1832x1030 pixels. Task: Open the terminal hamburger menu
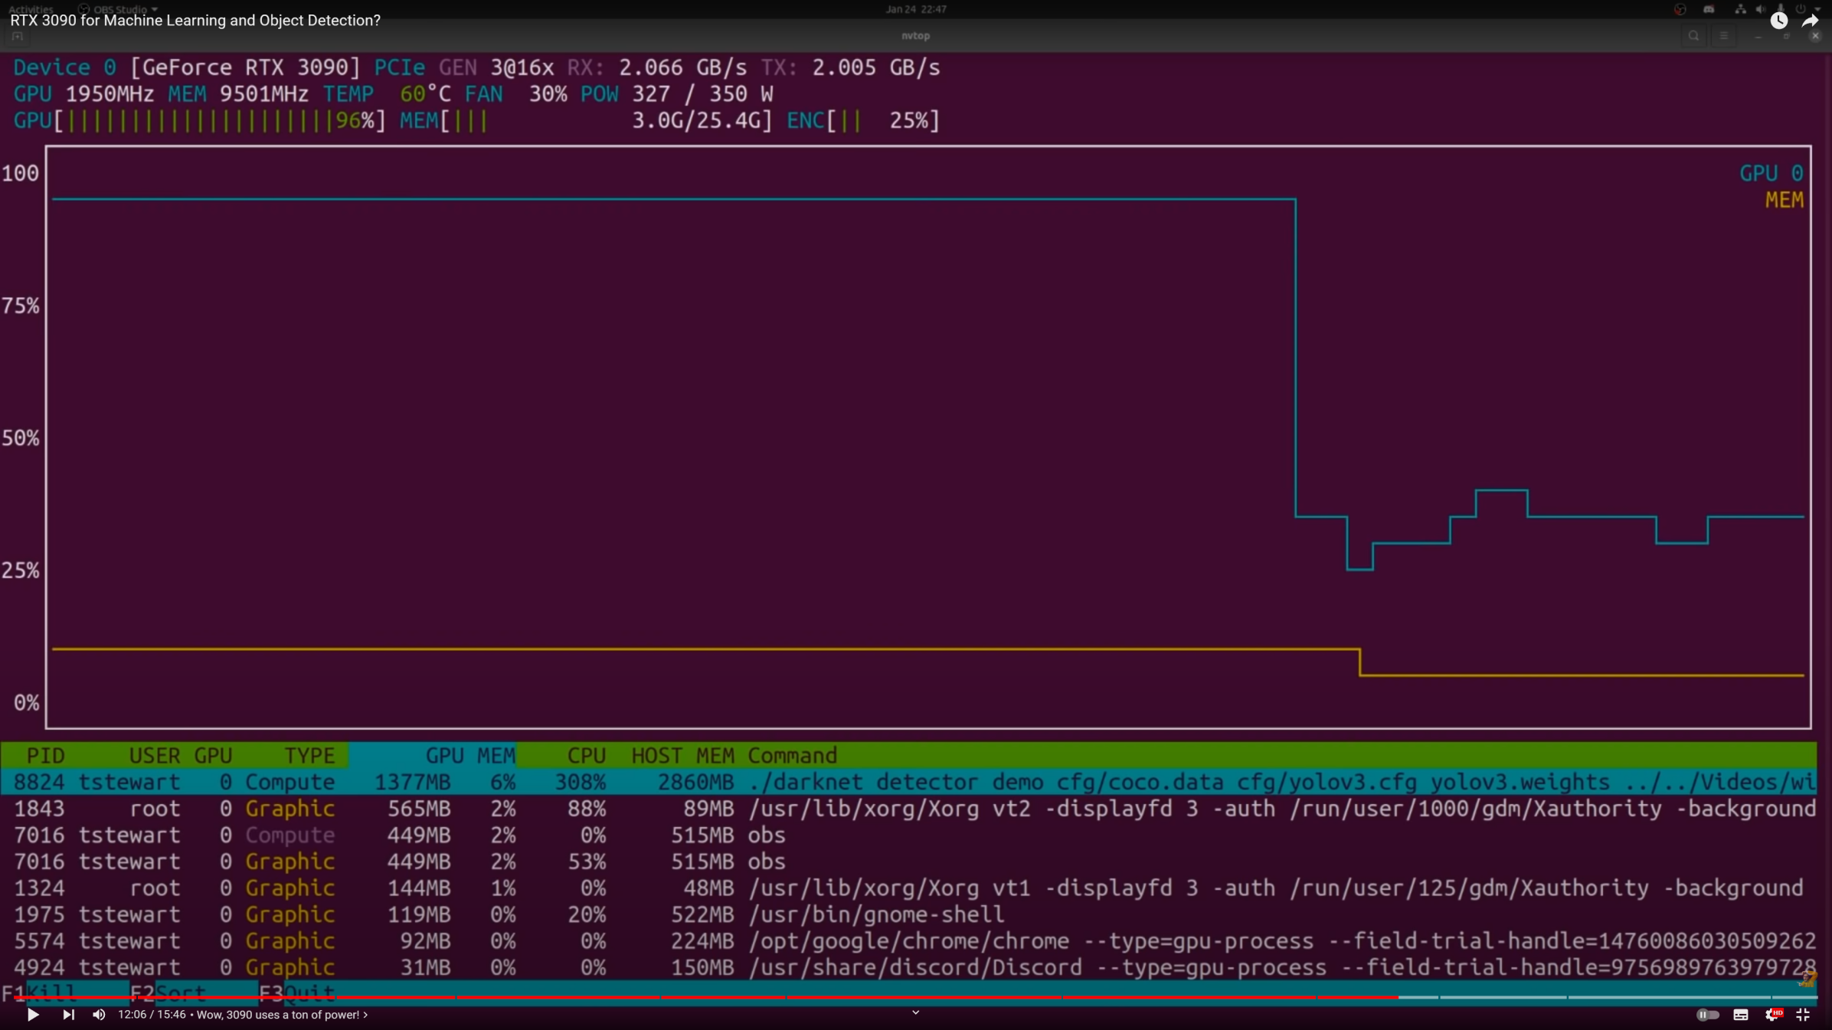1723,36
